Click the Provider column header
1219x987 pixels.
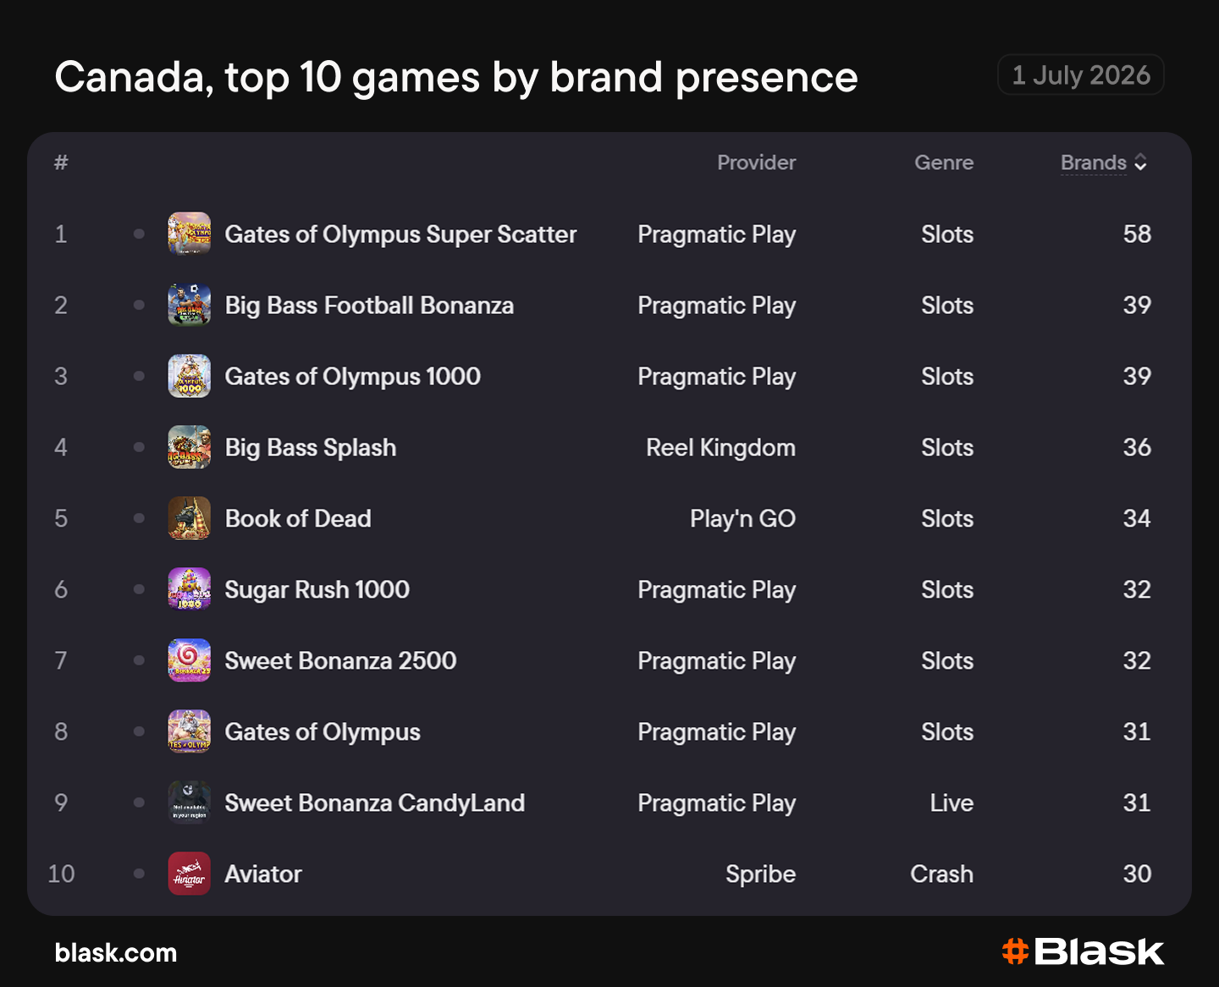(x=756, y=163)
